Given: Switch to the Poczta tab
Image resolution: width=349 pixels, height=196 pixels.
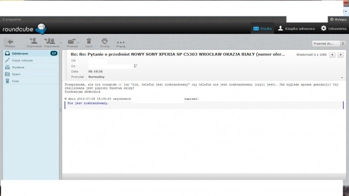Looking at the screenshot, I should (262, 28).
